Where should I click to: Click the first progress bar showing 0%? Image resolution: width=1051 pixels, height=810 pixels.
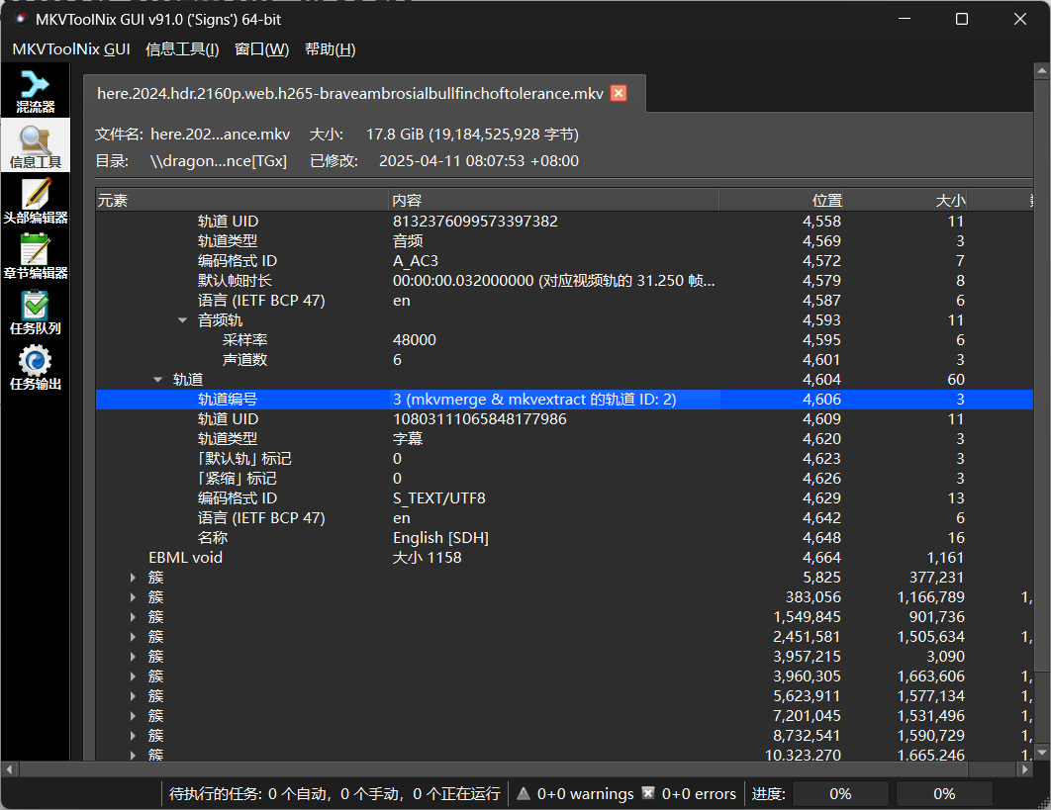coord(840,793)
